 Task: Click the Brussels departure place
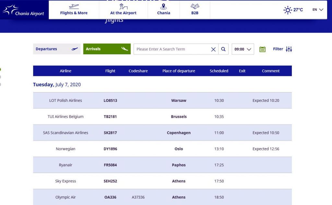[179, 116]
